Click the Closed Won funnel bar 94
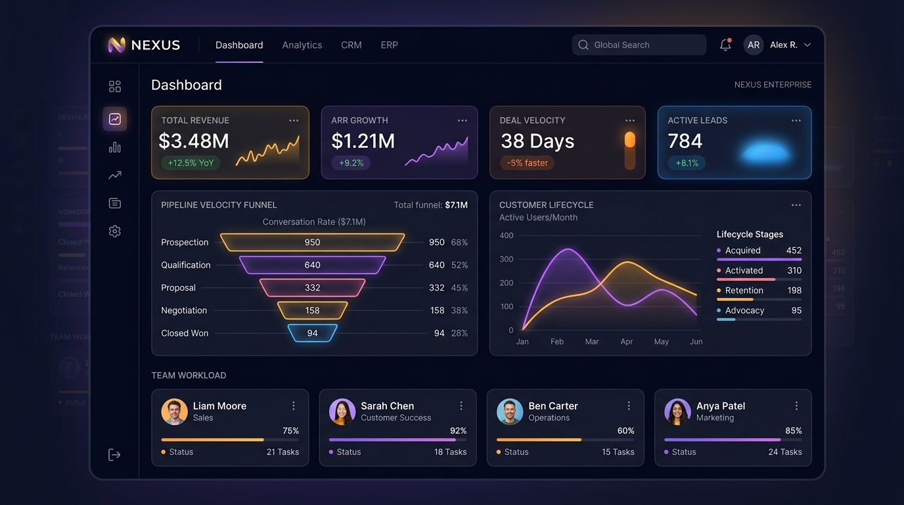 312,333
